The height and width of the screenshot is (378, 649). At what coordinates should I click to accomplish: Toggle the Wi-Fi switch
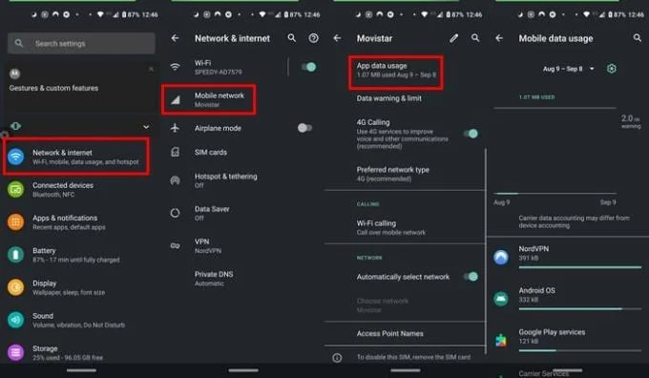[308, 67]
